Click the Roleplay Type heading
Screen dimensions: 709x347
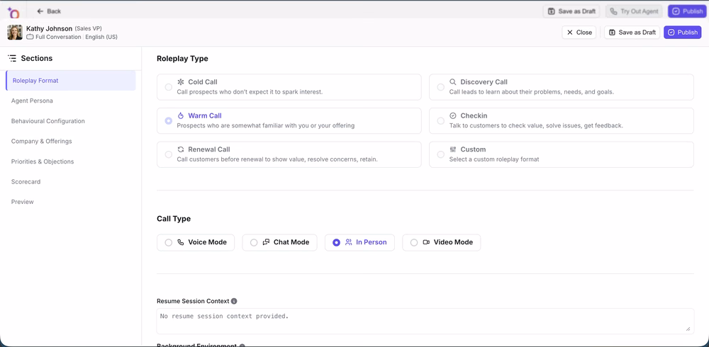coord(182,58)
